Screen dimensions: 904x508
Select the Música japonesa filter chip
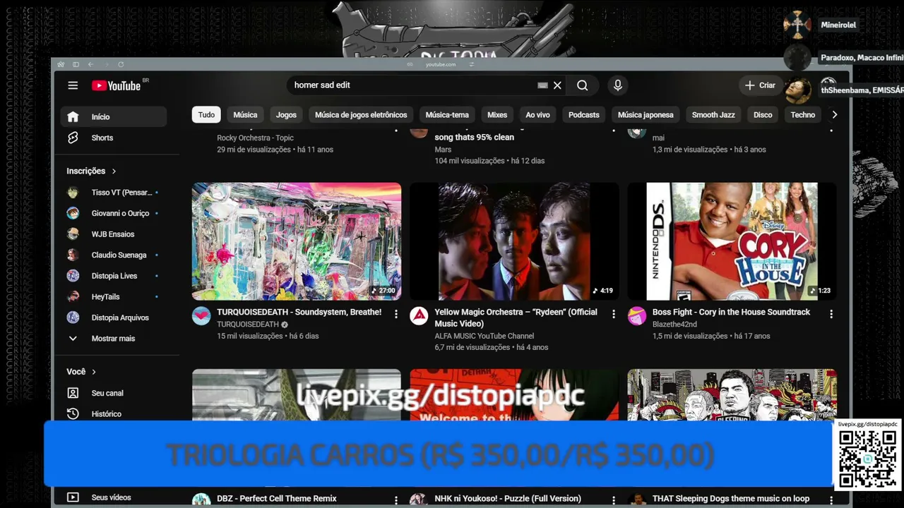pyautogui.click(x=646, y=115)
